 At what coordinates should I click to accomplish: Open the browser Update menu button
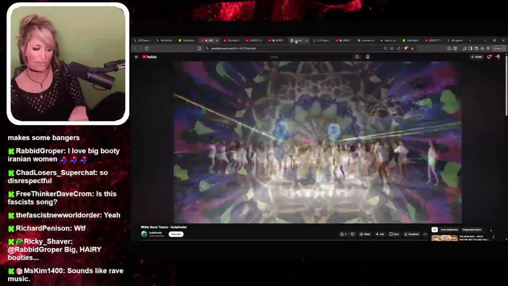tap(499, 48)
